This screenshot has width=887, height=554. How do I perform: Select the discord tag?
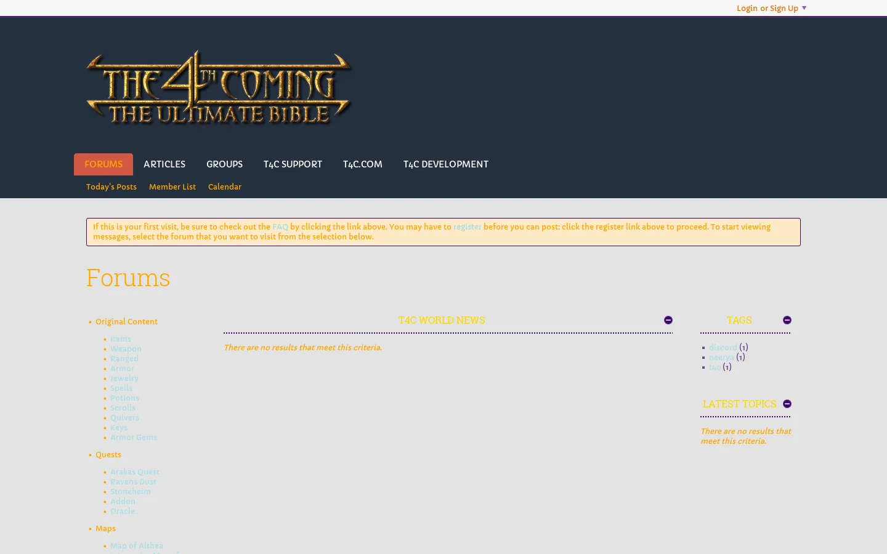click(x=723, y=347)
